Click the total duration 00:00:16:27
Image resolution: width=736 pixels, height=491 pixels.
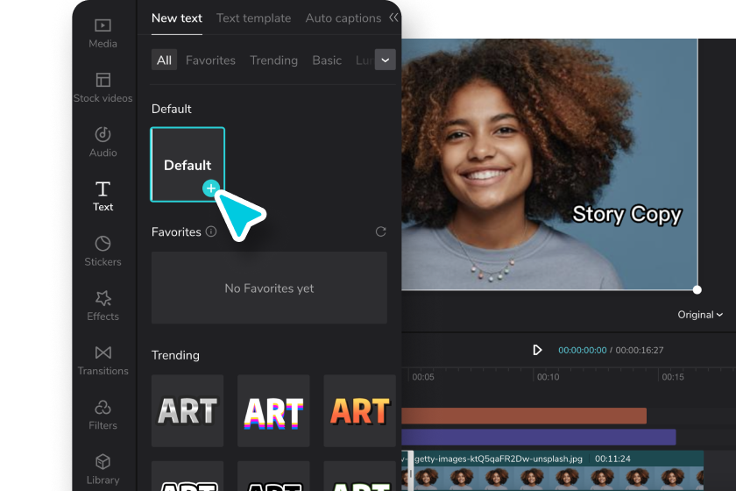640,350
